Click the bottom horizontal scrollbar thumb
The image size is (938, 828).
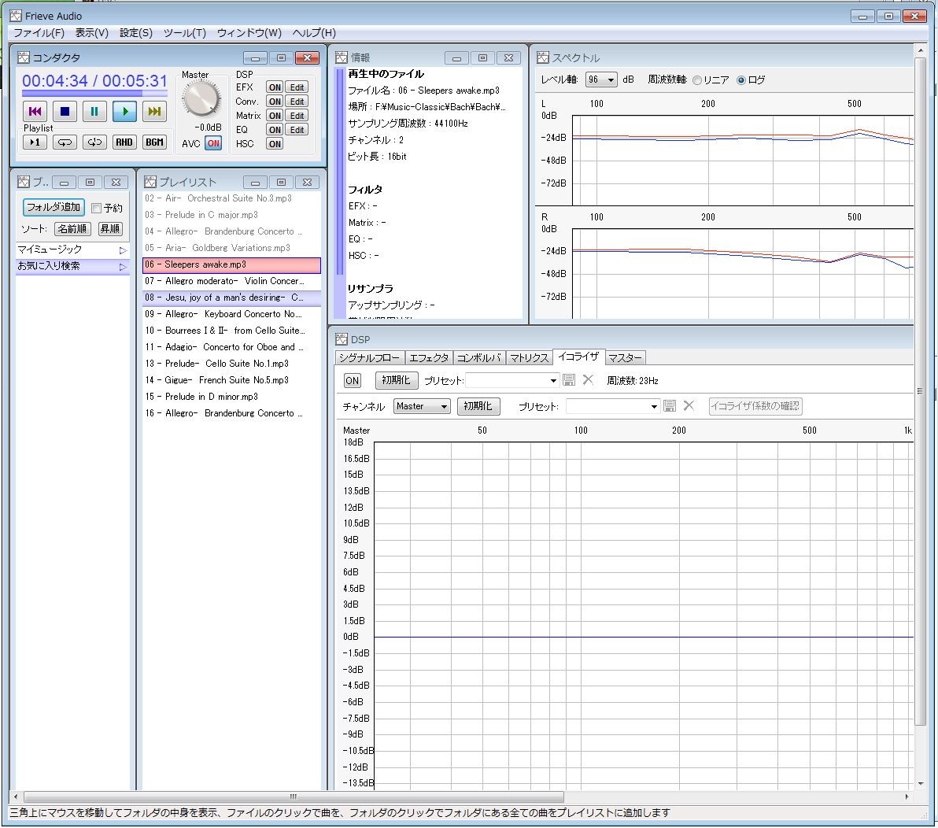294,797
